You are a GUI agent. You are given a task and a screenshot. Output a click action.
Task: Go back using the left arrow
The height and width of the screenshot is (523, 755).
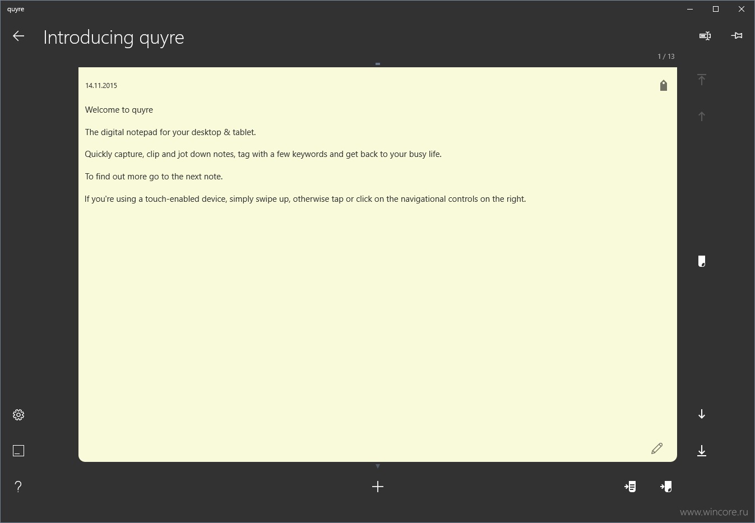[18, 36]
